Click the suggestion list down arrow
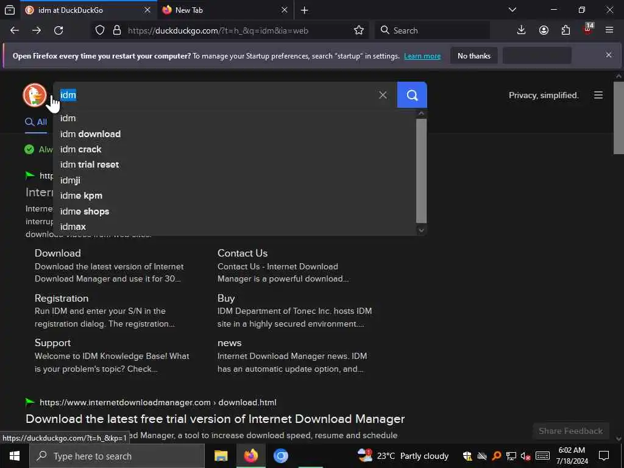The image size is (624, 468). (422, 230)
